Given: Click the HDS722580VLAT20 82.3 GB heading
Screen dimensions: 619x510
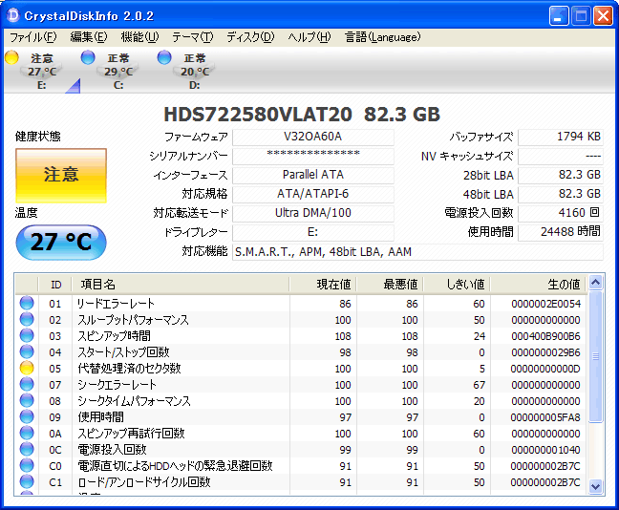Looking at the screenshot, I should 302,115.
